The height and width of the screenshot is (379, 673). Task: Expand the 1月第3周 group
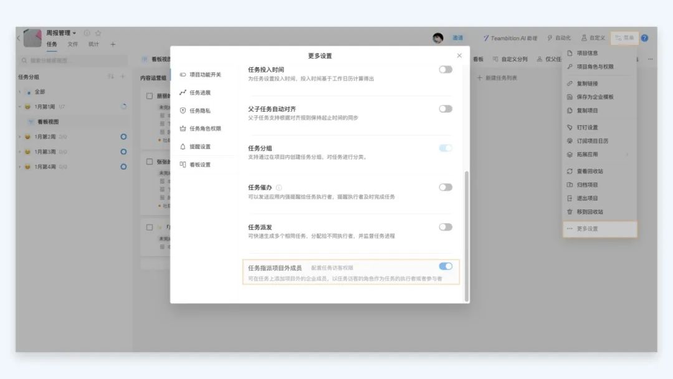[x=20, y=152]
